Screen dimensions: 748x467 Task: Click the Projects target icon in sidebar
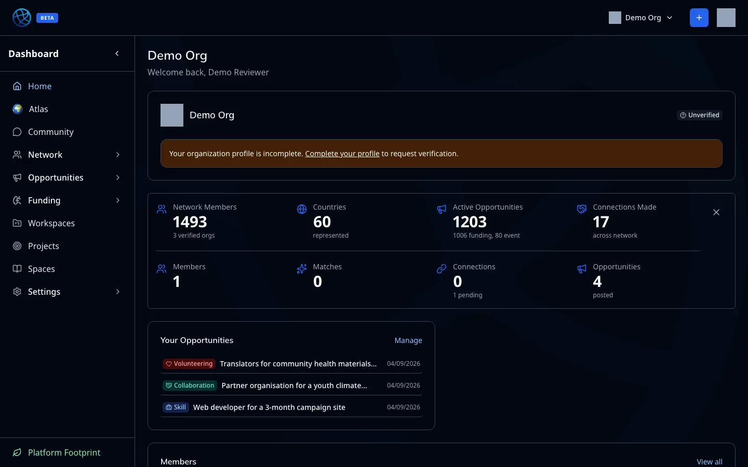[x=17, y=246]
